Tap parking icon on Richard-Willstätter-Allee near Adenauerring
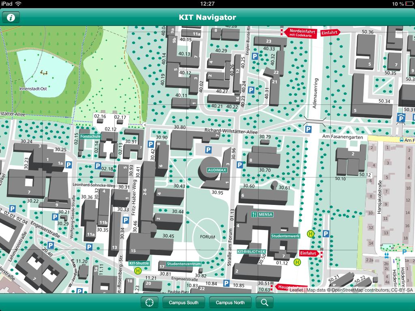This screenshot has height=311, width=415. [x=308, y=130]
